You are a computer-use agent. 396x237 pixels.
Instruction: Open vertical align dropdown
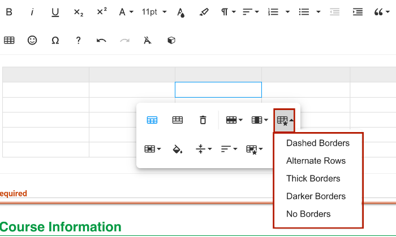click(204, 149)
